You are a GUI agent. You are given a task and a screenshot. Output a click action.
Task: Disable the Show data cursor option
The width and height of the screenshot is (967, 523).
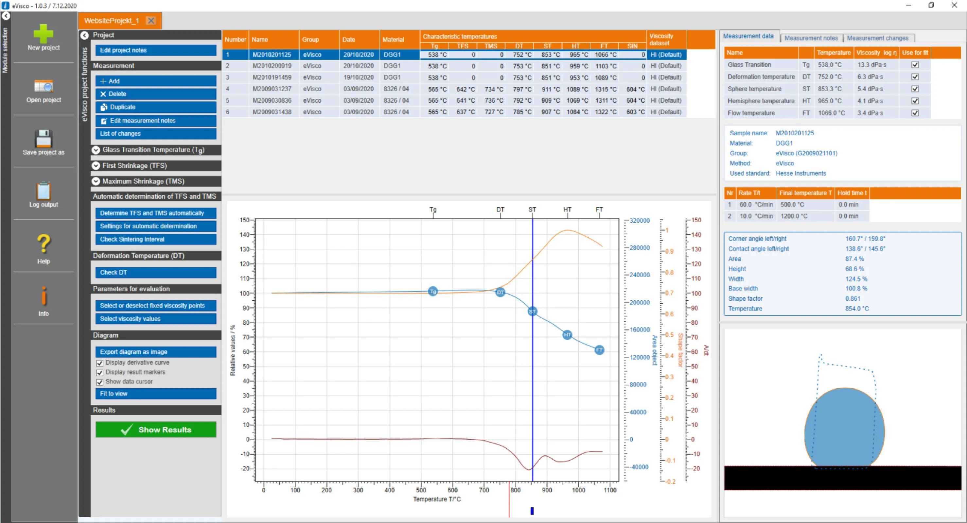pos(99,382)
